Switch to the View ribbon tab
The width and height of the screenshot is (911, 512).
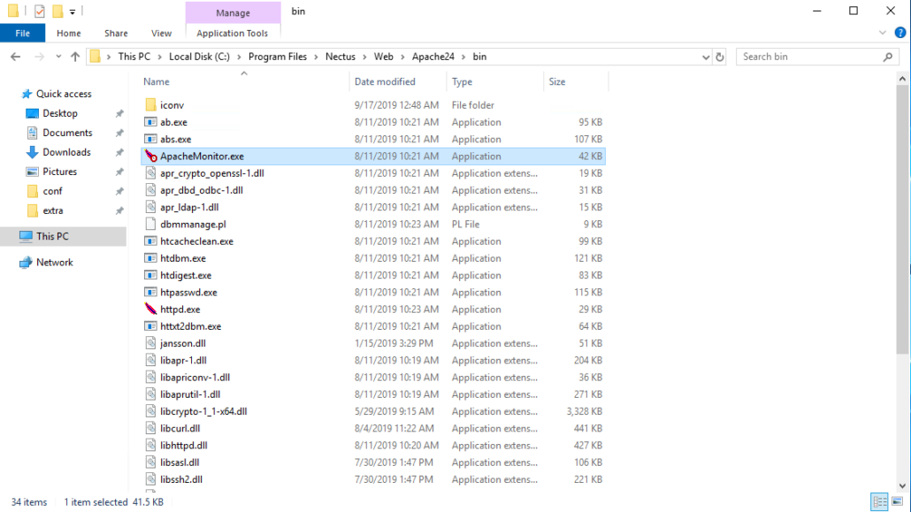(x=161, y=33)
